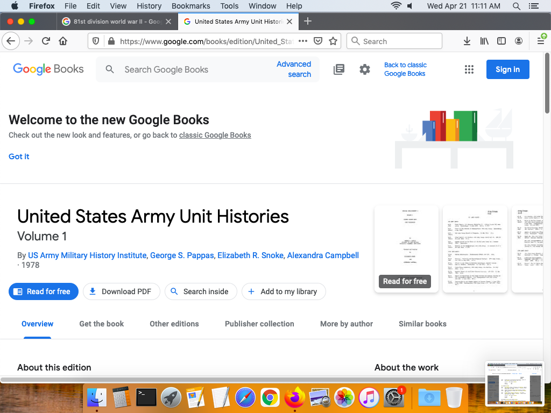Image resolution: width=551 pixels, height=413 pixels.
Task: Open My Library books icon
Action: click(x=339, y=69)
